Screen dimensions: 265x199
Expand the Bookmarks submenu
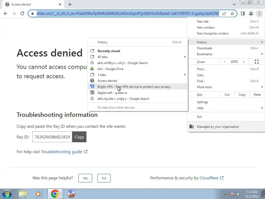click(x=226, y=54)
